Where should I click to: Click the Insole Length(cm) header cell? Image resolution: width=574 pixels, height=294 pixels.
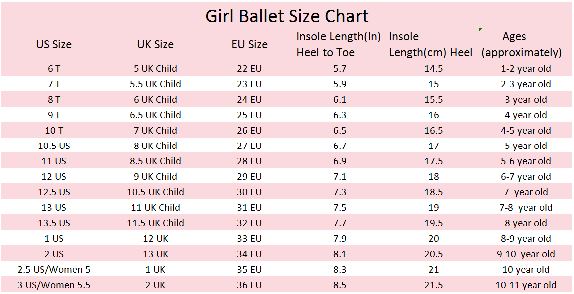431,44
